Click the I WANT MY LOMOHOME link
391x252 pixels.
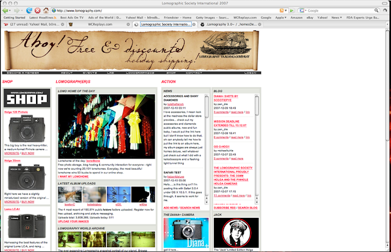point(73,176)
